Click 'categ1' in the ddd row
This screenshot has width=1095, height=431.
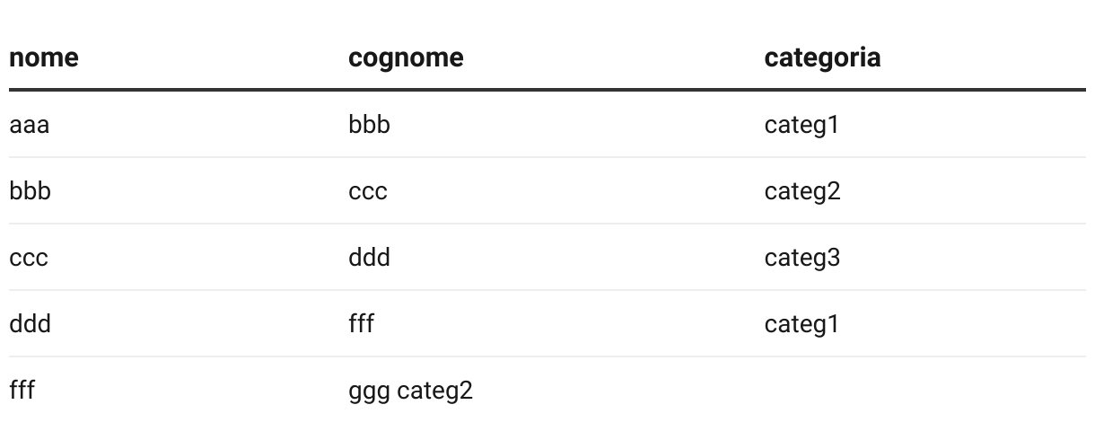click(802, 324)
